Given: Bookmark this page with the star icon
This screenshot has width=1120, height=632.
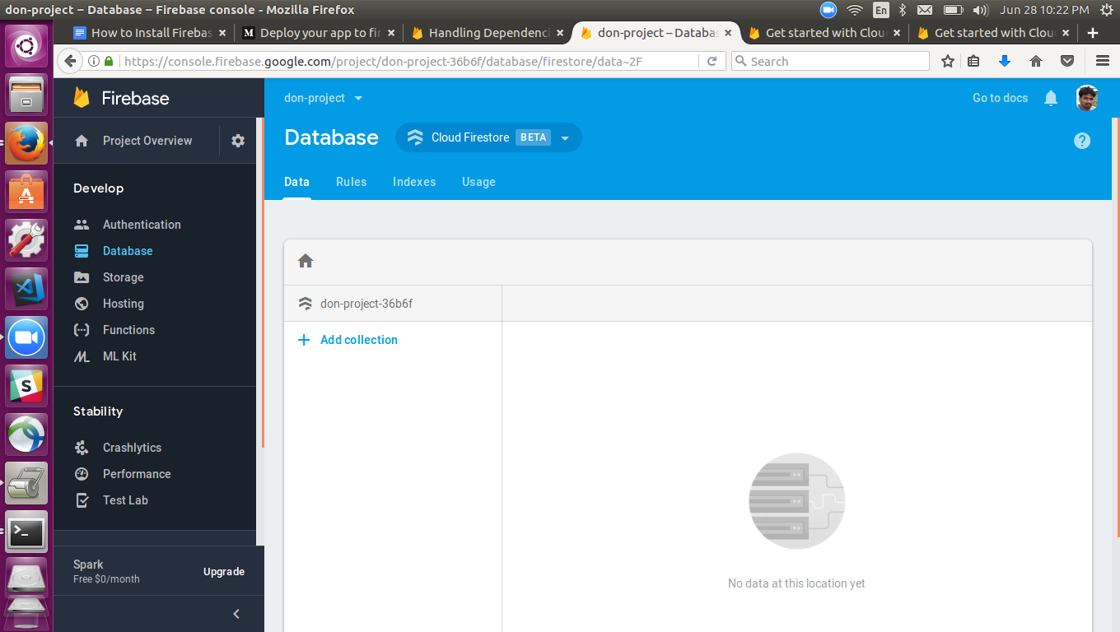Looking at the screenshot, I should 948,61.
